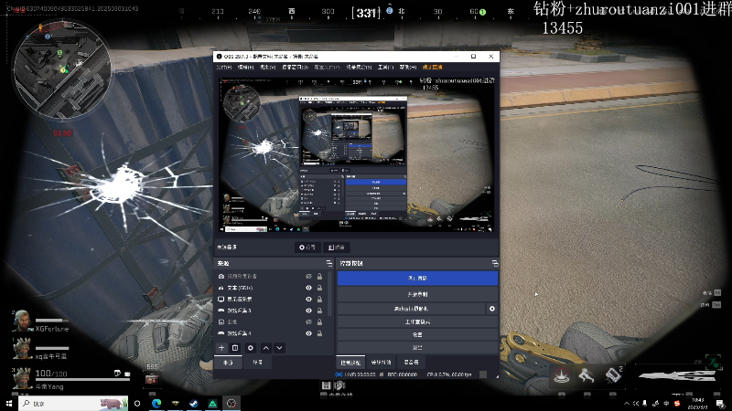This screenshot has width=732, height=411.
Task: Toggle lock on game capture 4 source
Action: [x=319, y=333]
